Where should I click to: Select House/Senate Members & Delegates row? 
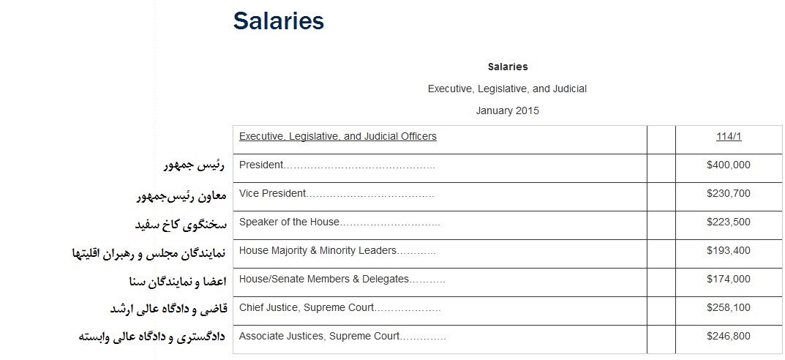click(323, 280)
